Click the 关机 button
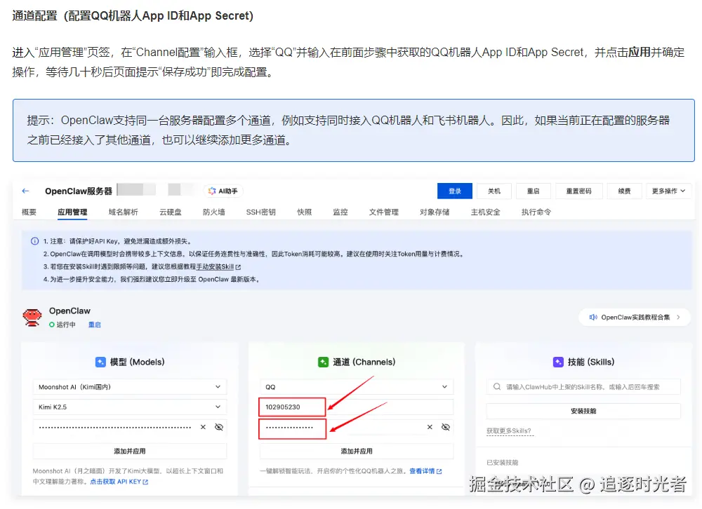Viewport: 702px width, 509px height. pos(494,191)
